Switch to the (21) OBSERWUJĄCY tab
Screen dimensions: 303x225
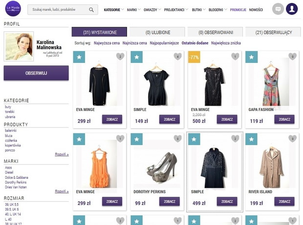pyautogui.click(x=273, y=32)
